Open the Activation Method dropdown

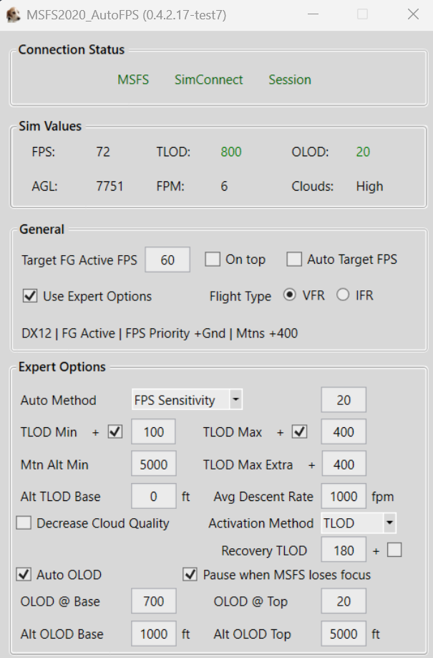click(359, 523)
